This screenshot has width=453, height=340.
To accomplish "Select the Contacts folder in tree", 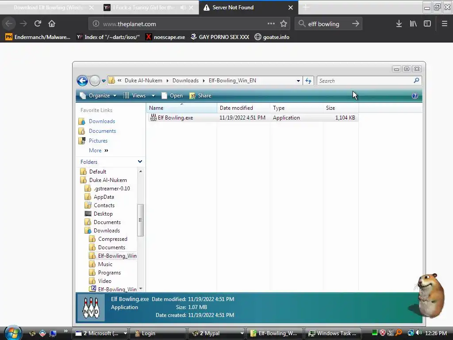I will point(104,205).
